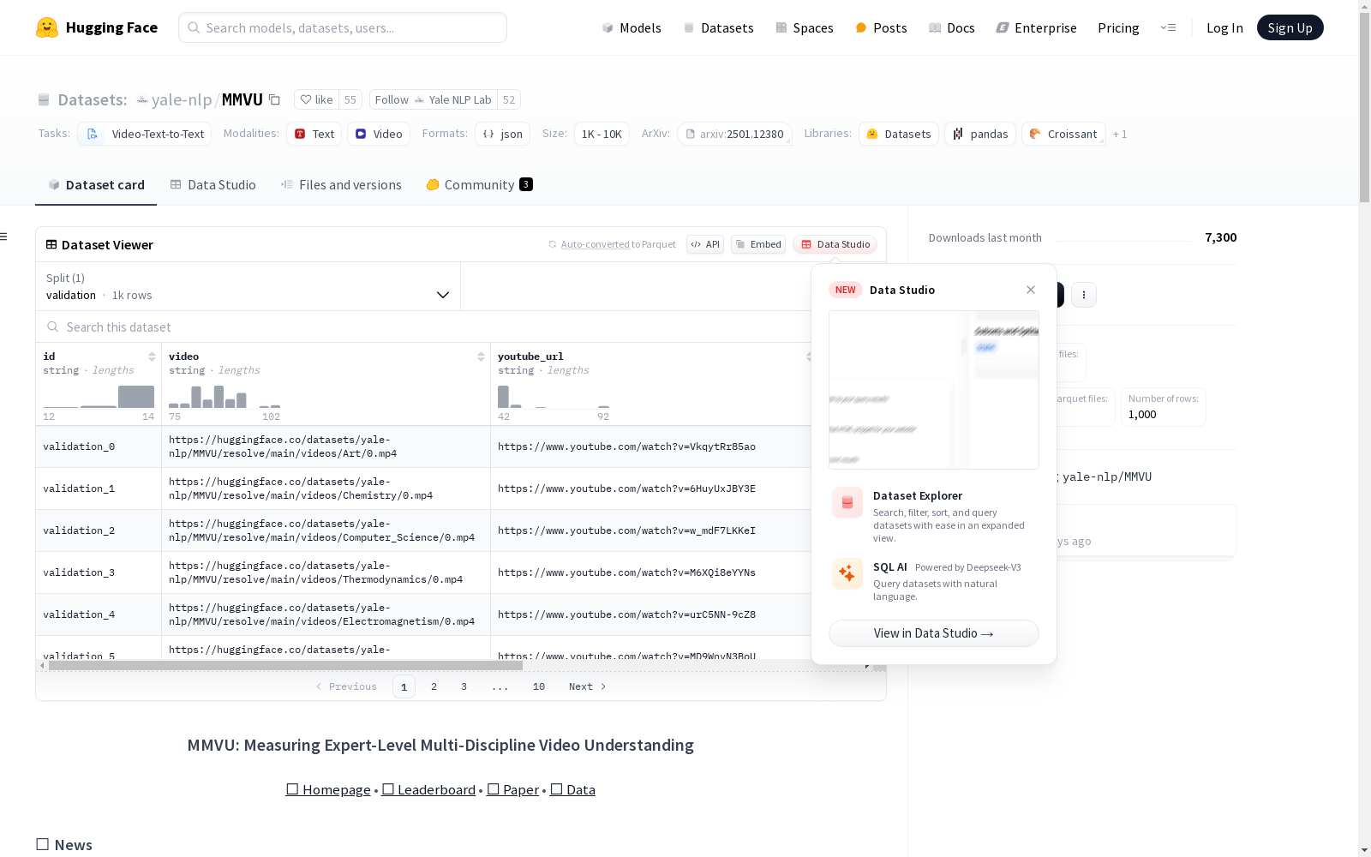Click View in Data Studio button
The image size is (1371, 857).
(x=934, y=633)
